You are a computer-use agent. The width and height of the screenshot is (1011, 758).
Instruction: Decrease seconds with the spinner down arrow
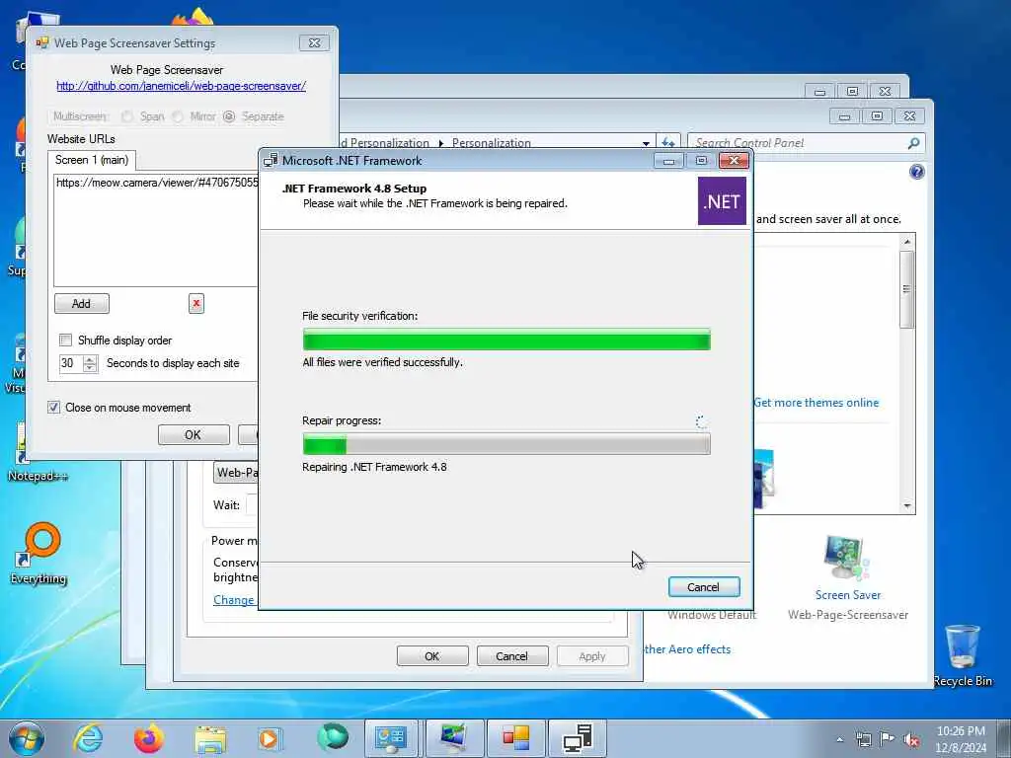click(90, 367)
